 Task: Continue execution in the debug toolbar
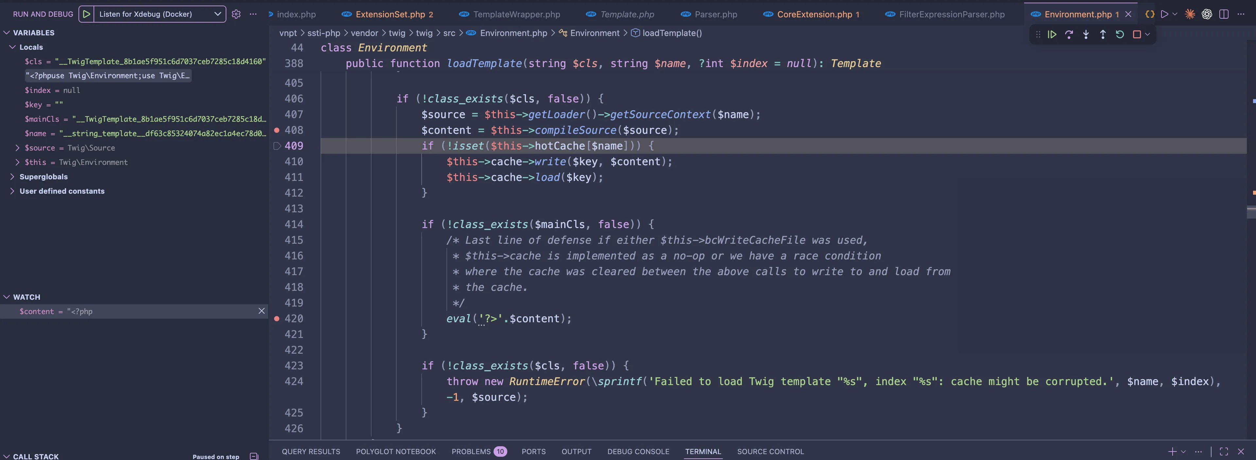click(x=1052, y=35)
